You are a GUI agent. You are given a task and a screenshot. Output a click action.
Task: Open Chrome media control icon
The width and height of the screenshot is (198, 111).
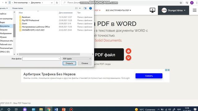(x=187, y=3)
